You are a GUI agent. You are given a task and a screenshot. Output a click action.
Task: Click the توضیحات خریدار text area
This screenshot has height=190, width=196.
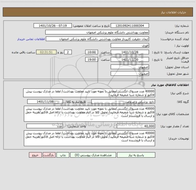[89, 138]
